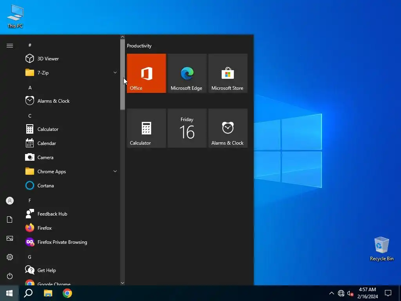The image size is (401, 301).
Task: Click the Alarms & Clock tile
Action: coord(228,128)
